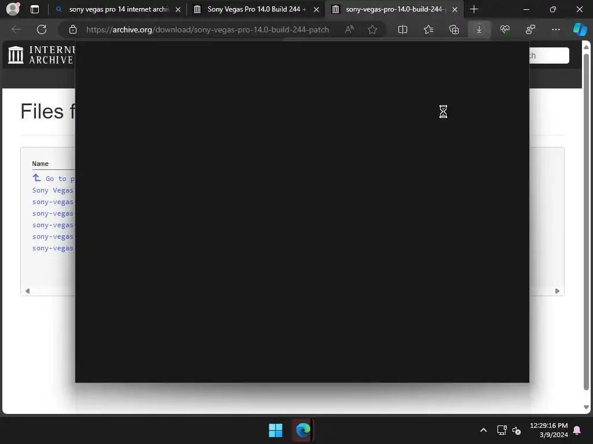
Task: Switch to 'sony vegas pro 14 internet archive' tab
Action: pos(119,9)
